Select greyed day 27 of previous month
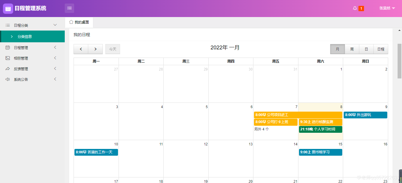Screen dimensions: 402x183 116,69
